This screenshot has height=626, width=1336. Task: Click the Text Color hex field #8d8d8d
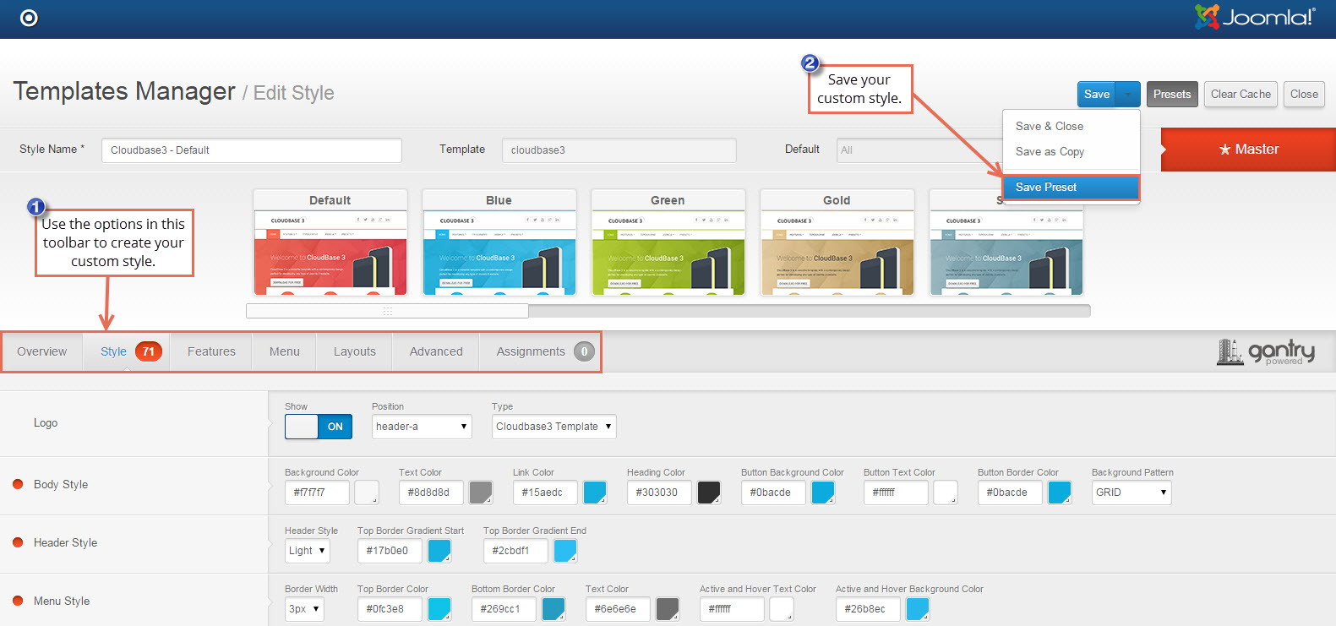pos(432,493)
